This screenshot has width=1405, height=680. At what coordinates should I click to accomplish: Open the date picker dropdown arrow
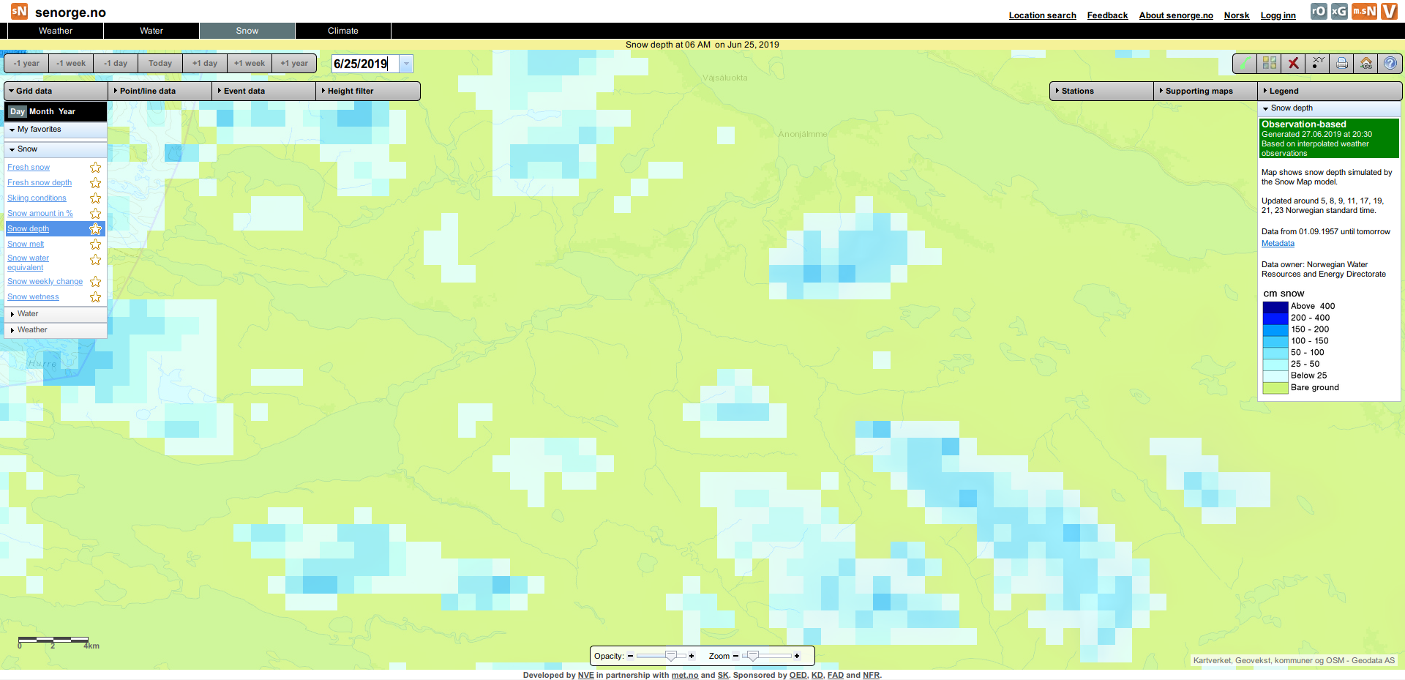coord(406,64)
